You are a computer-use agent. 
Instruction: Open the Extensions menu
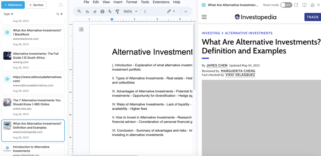coord(161,2)
